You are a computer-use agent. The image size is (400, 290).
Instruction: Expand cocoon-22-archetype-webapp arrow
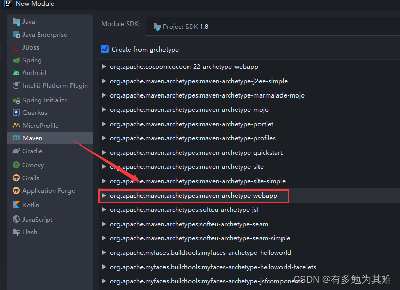[104, 67]
